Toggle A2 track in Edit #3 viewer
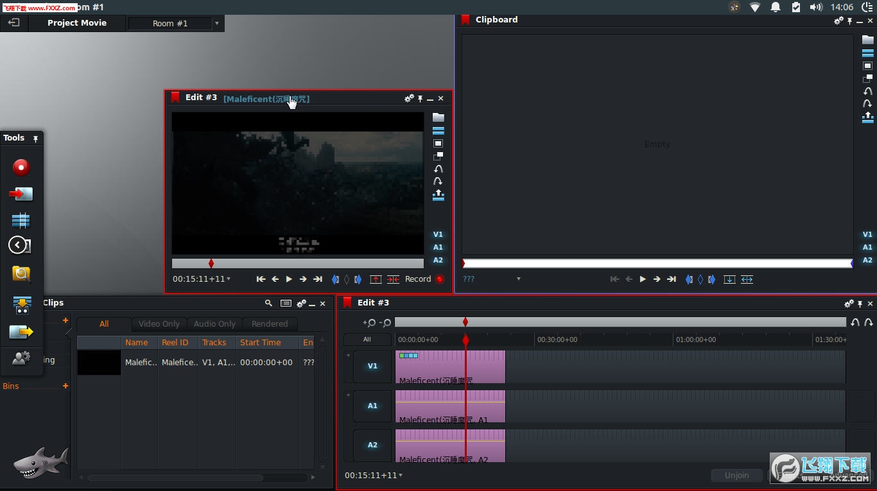 point(438,260)
